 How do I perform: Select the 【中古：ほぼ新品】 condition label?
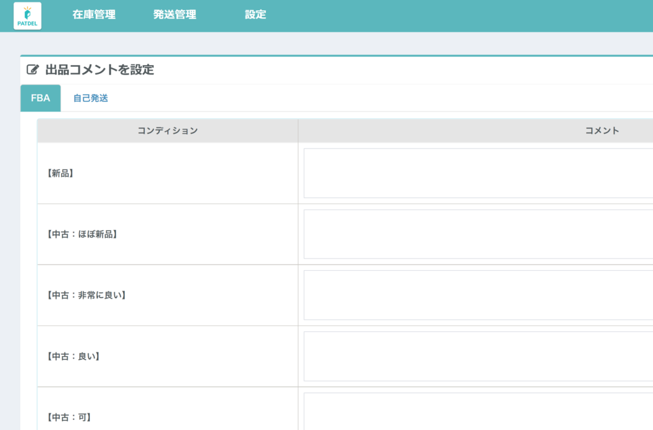[82, 234]
